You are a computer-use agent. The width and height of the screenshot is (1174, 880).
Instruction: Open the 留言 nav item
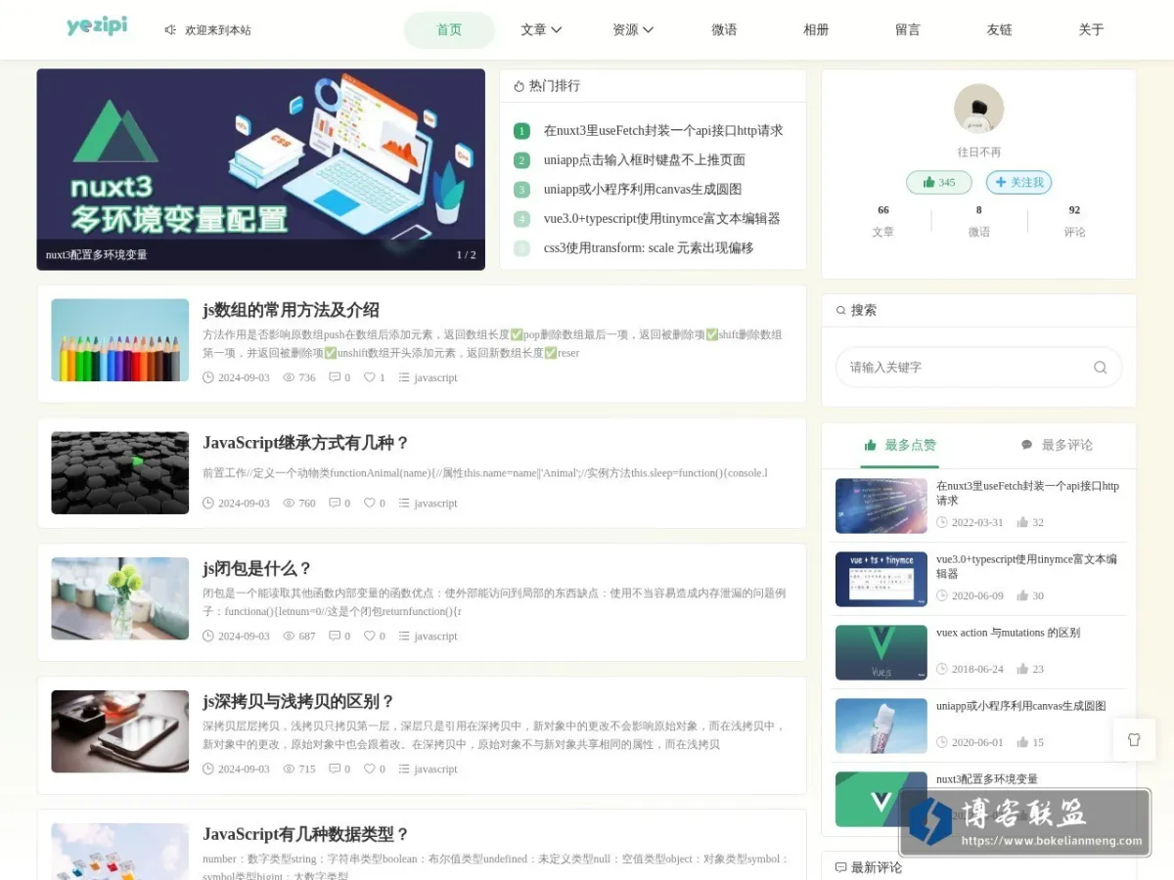click(x=908, y=30)
